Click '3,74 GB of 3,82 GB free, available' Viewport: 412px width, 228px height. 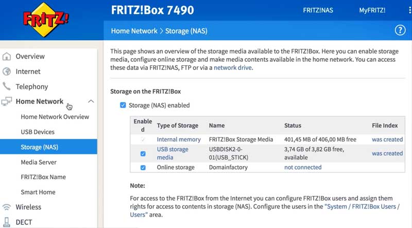pyautogui.click(x=314, y=153)
